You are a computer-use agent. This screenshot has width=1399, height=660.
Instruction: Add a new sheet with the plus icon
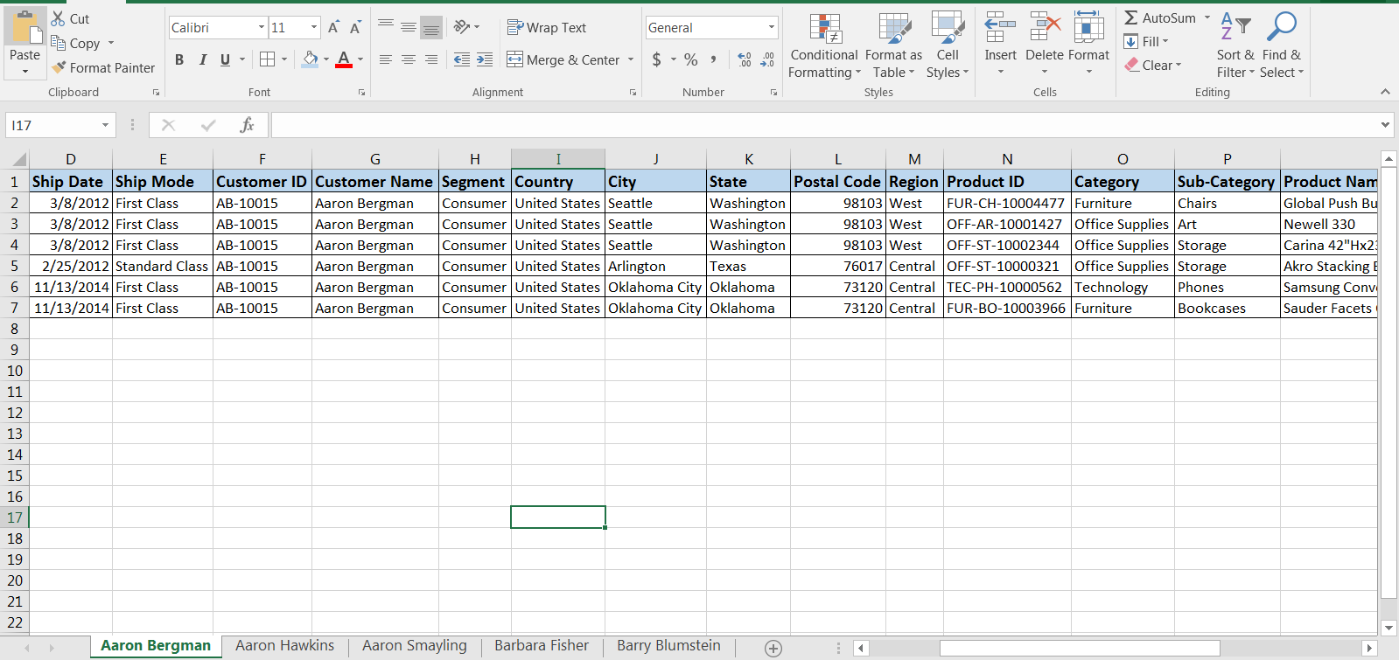click(x=773, y=648)
